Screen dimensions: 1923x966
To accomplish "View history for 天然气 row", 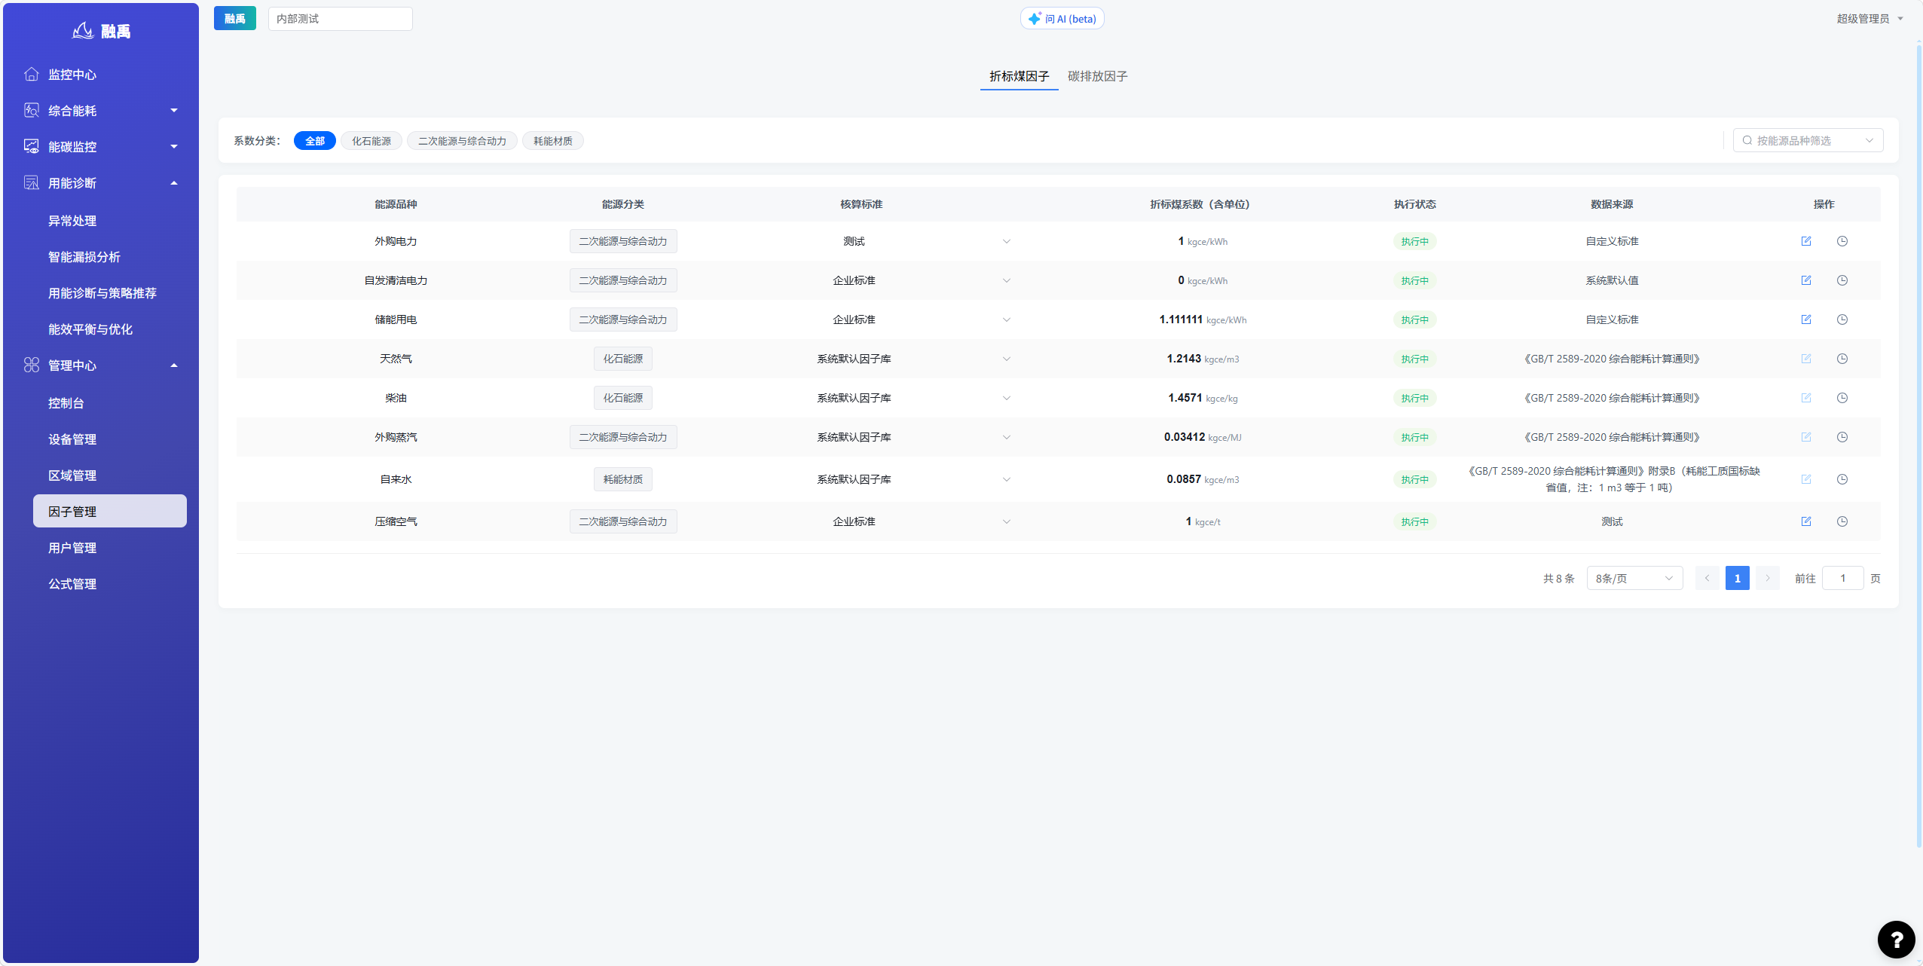I will 1842,359.
